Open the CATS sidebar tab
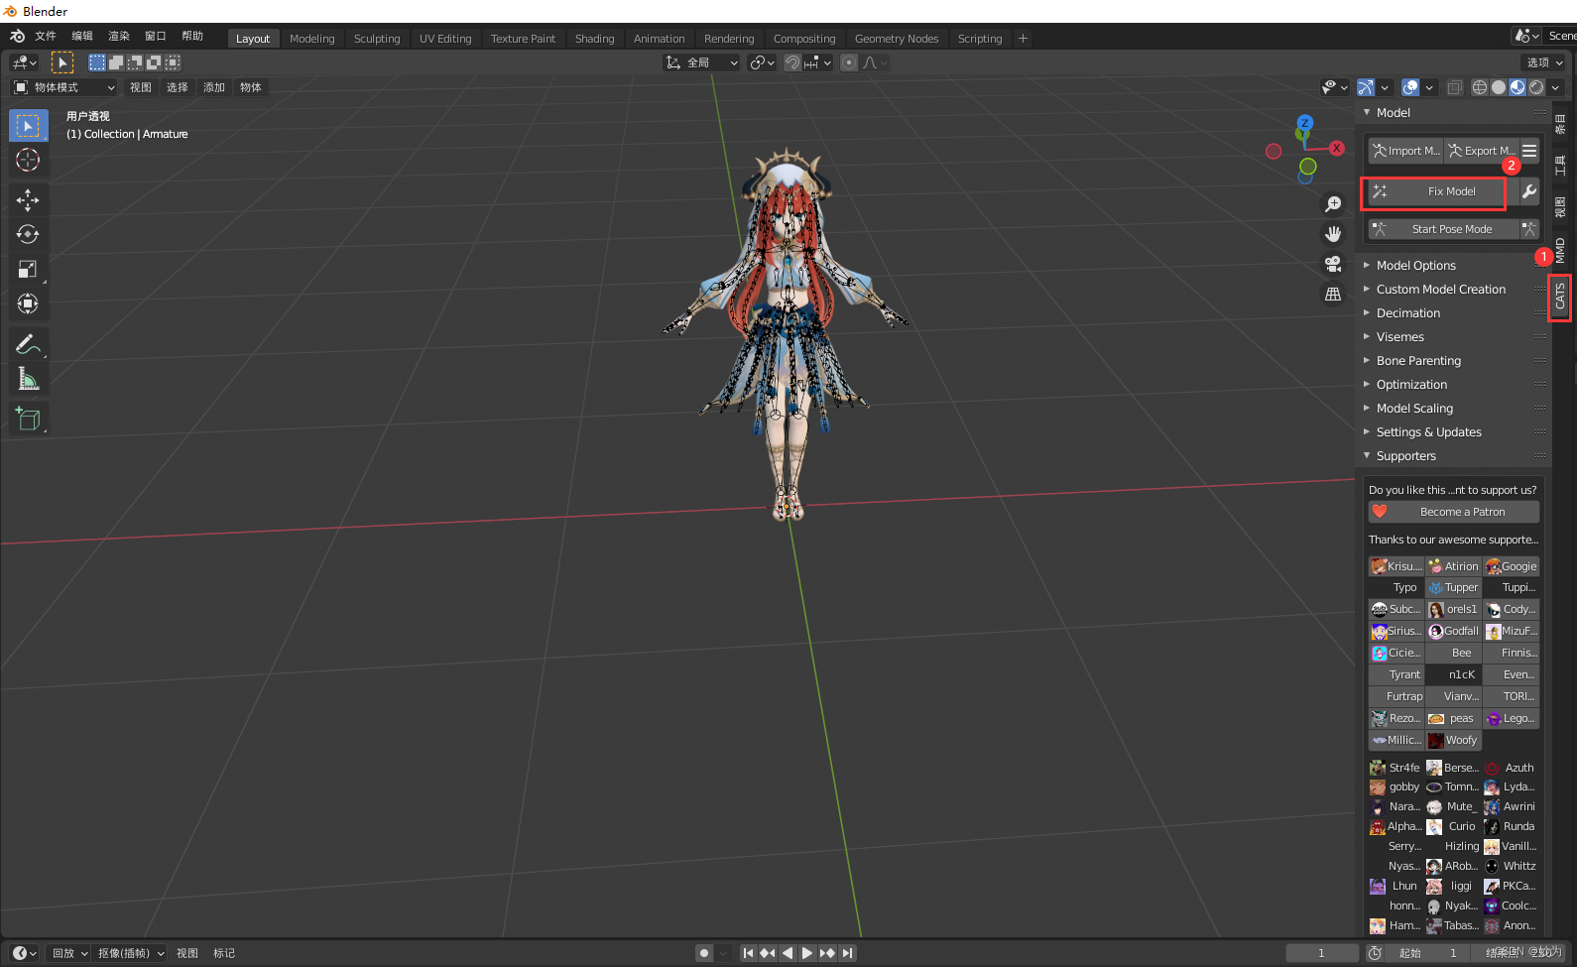 click(1560, 296)
